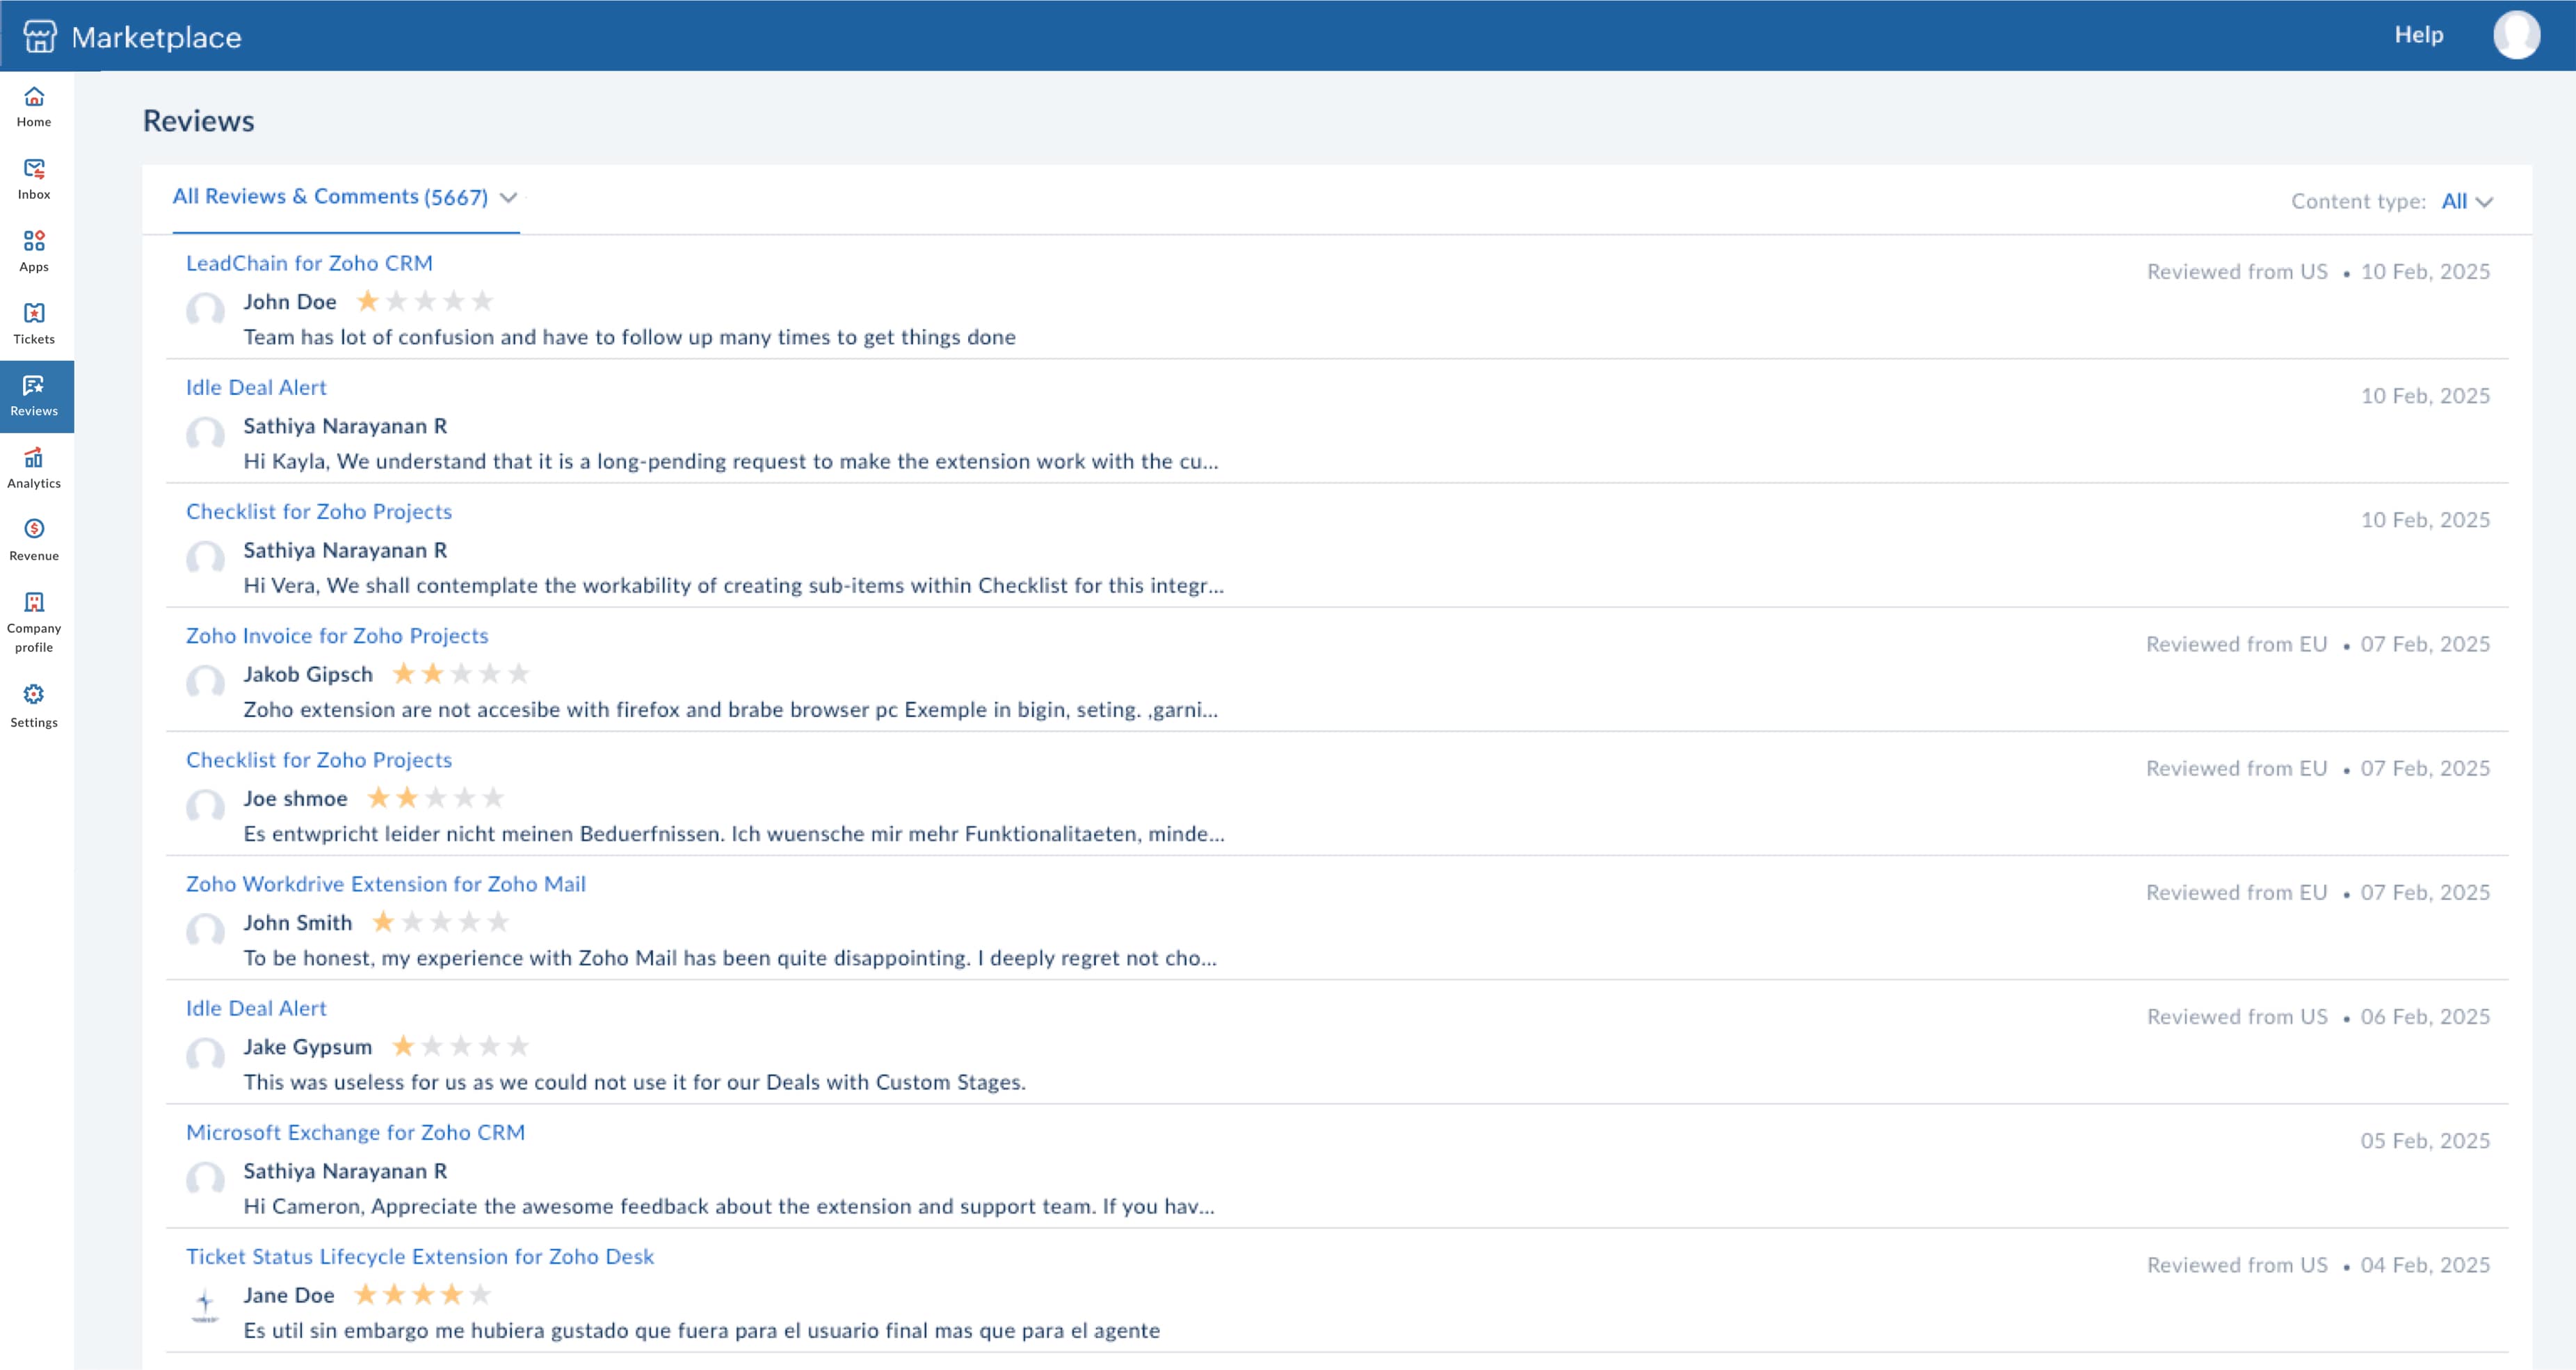Viewport: 2576px width, 1370px height.
Task: Open the user profile avatar
Action: coord(2516,35)
